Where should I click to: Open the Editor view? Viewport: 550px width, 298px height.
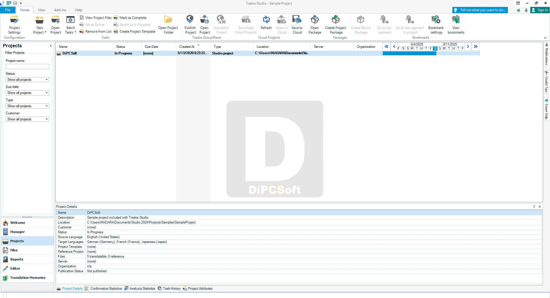coord(27,268)
